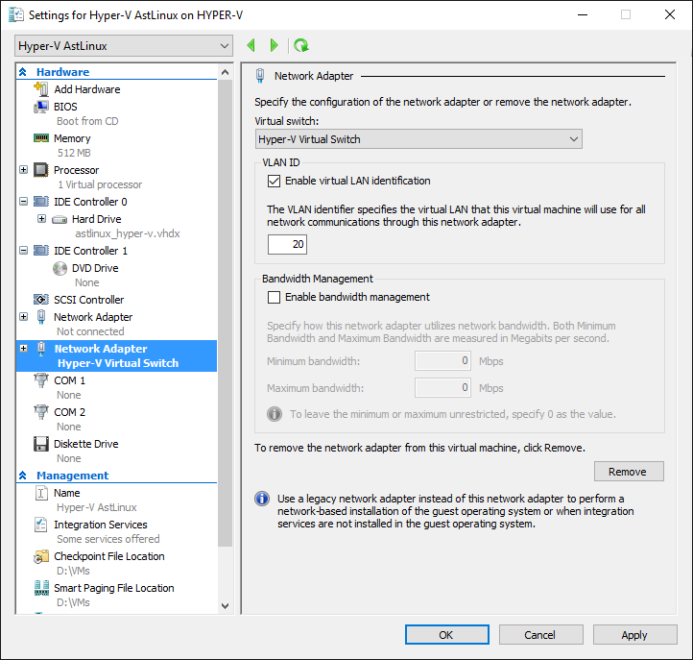Click the Memory chip icon
The width and height of the screenshot is (693, 660).
41,138
